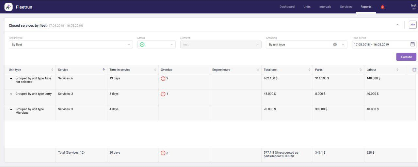
Task: Export the report as .xlsx file
Action: tap(412, 25)
